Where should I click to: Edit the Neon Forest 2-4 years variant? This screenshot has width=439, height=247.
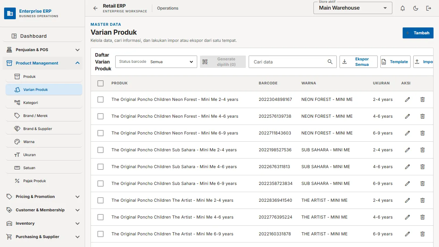(407, 99)
